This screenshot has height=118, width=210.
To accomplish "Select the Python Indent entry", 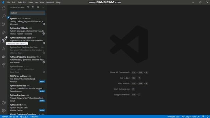I will [x=27, y=69].
